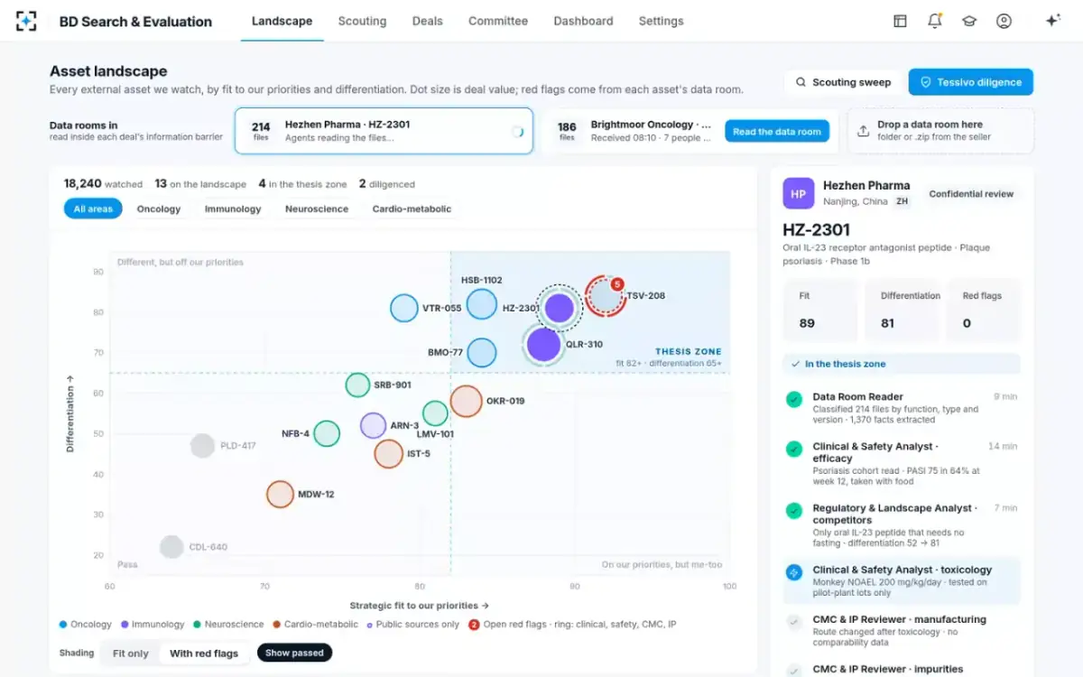This screenshot has height=677, width=1083.
Task: Click the Differentiation score 81 card
Action: [x=902, y=310]
